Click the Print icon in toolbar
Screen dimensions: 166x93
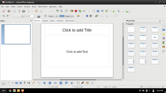[24, 11]
